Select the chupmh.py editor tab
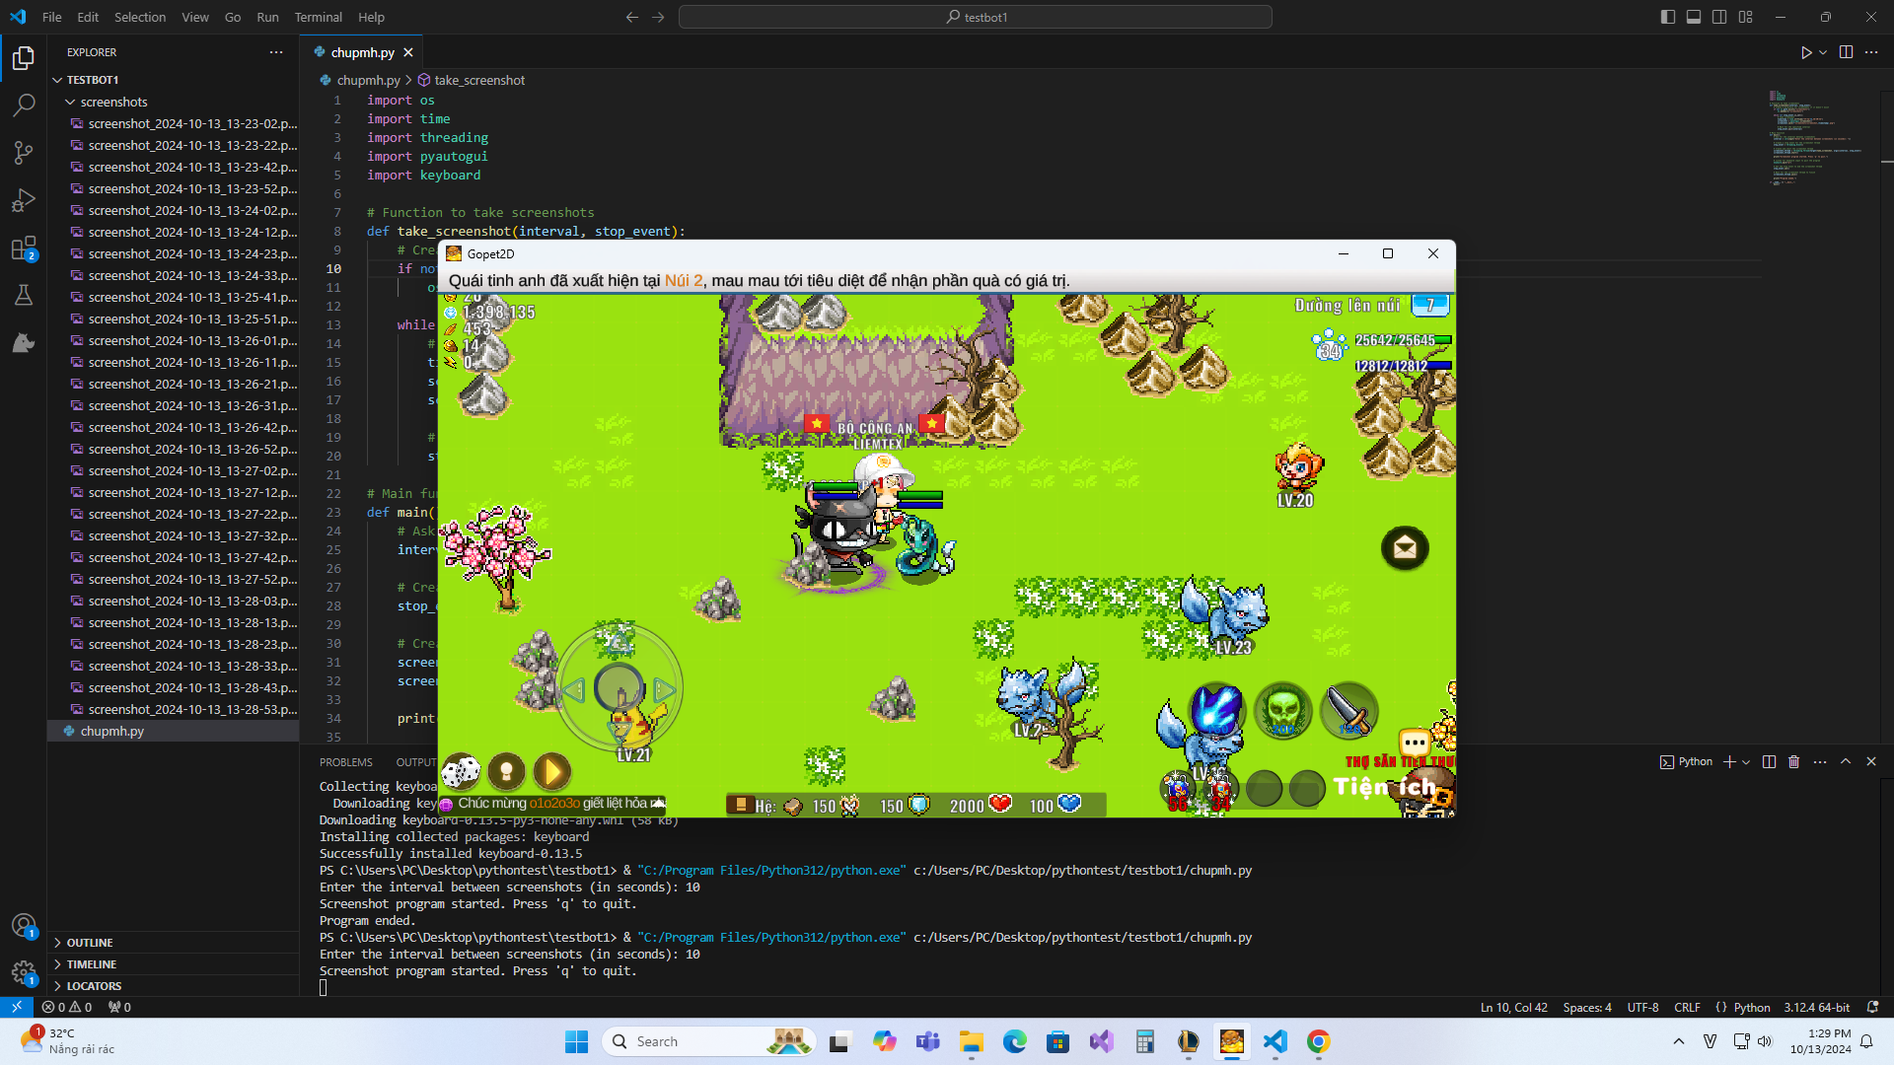 click(x=362, y=52)
